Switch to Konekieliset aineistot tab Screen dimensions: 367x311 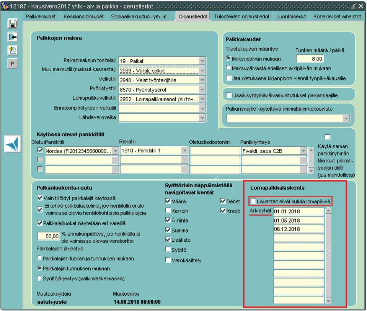(337, 16)
